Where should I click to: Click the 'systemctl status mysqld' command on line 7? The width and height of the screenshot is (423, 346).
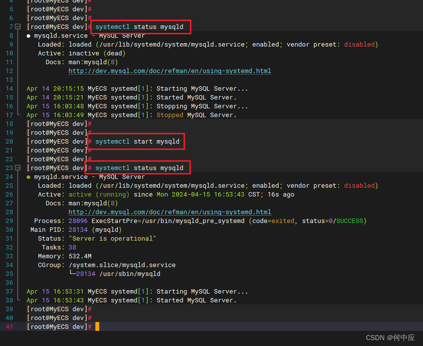click(x=139, y=26)
